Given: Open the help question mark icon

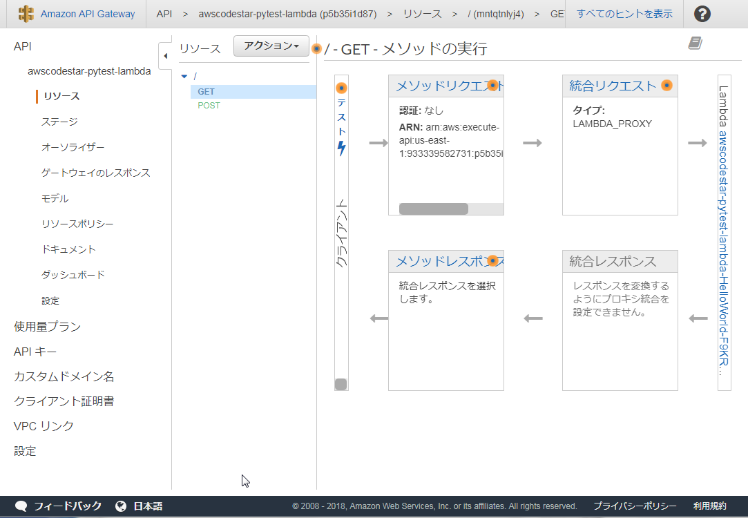Looking at the screenshot, I should (702, 13).
